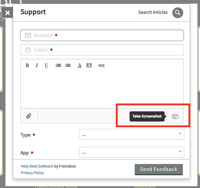Screen dimensions: 200x188
Task: Expand the App dropdown
Action: (131, 152)
